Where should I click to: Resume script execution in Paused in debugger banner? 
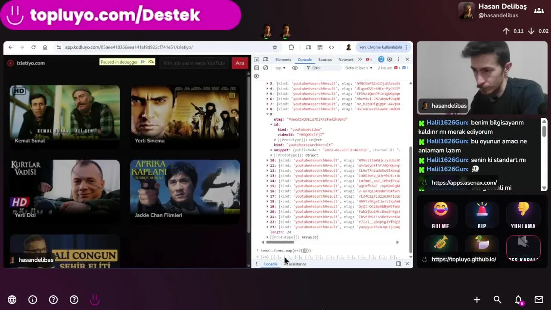[143, 62]
